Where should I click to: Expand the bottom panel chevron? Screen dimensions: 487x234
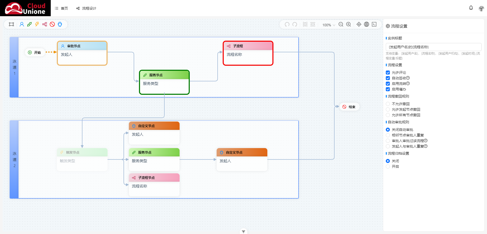[243, 231]
